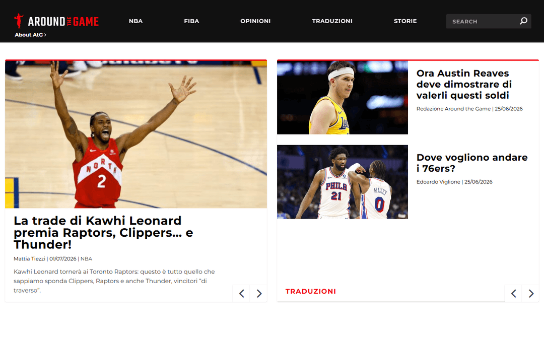Open the Austin Reaves Lakers photo
Screen dimensions: 544x340
343,98
